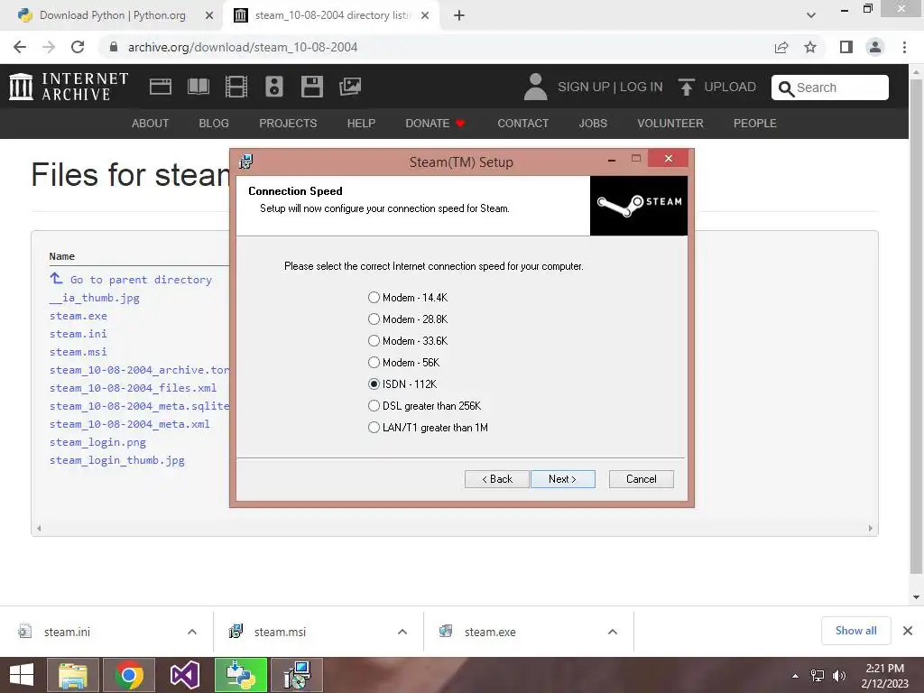Close the downloads bar
The width and height of the screenshot is (924, 693).
click(x=908, y=631)
